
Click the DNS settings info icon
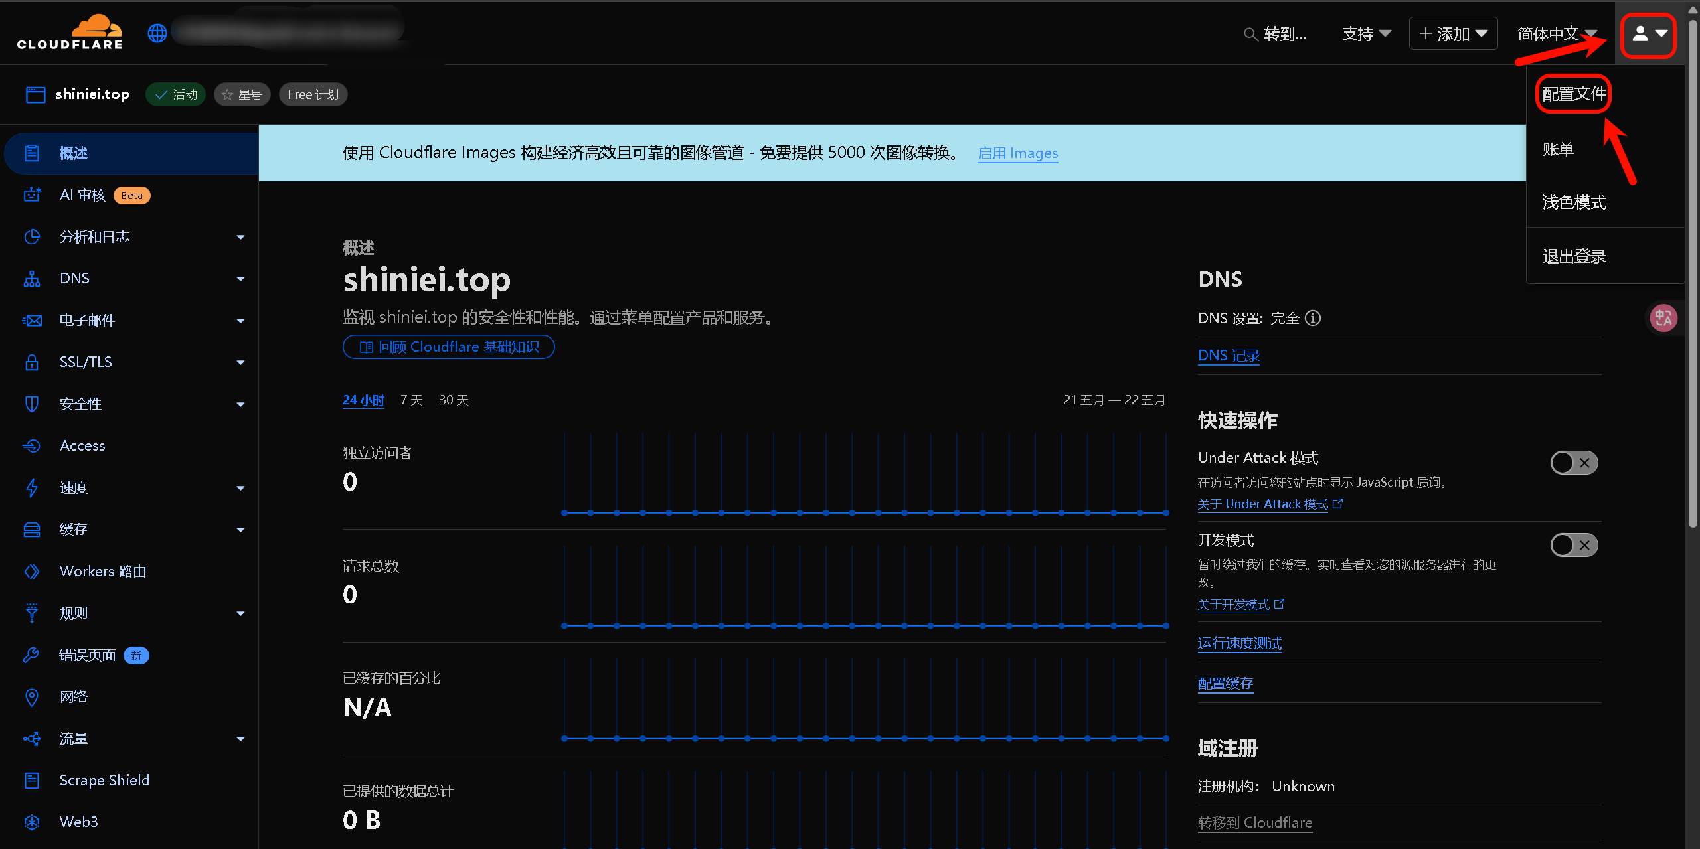1313,319
